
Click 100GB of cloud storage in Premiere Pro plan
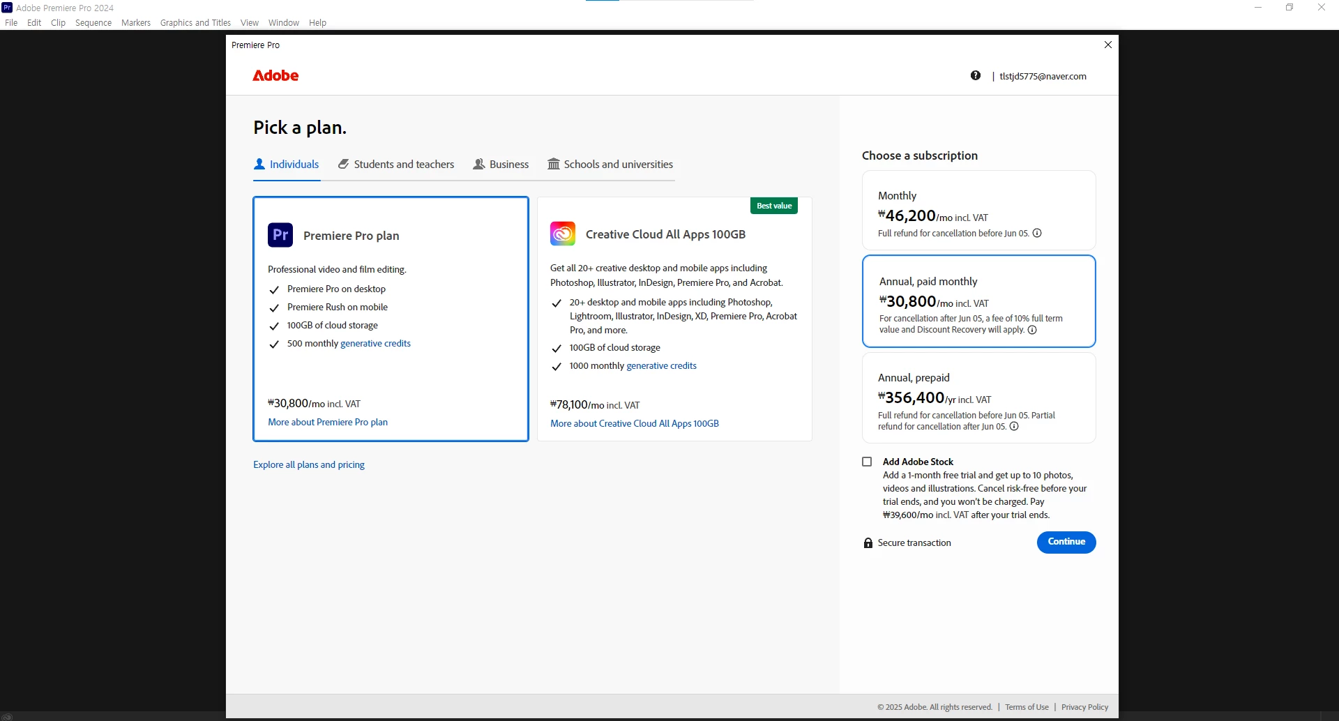333,325
